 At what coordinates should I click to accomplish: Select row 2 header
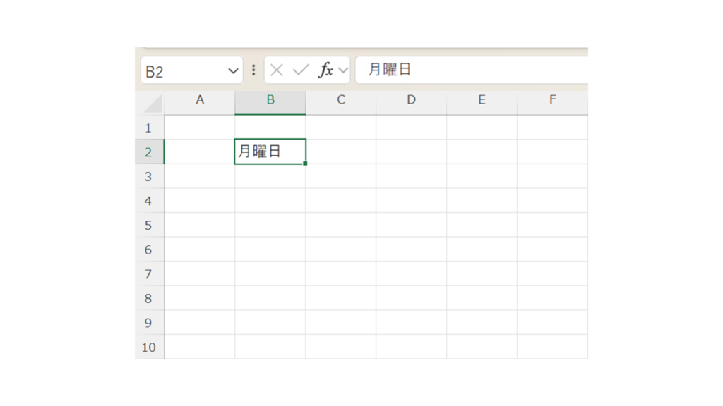coord(149,152)
